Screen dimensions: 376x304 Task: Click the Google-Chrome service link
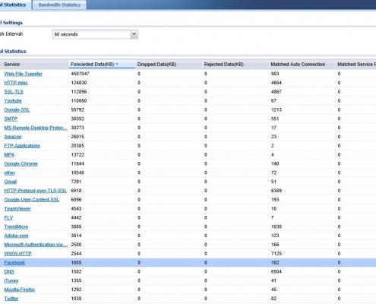[x=21, y=163]
